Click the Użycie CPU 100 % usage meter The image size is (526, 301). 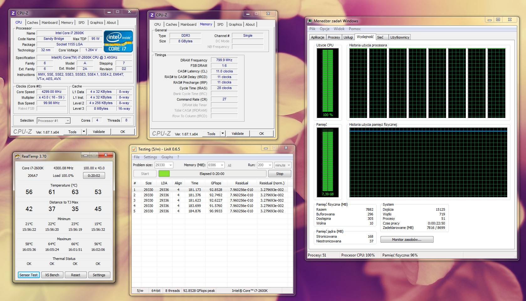point(328,83)
